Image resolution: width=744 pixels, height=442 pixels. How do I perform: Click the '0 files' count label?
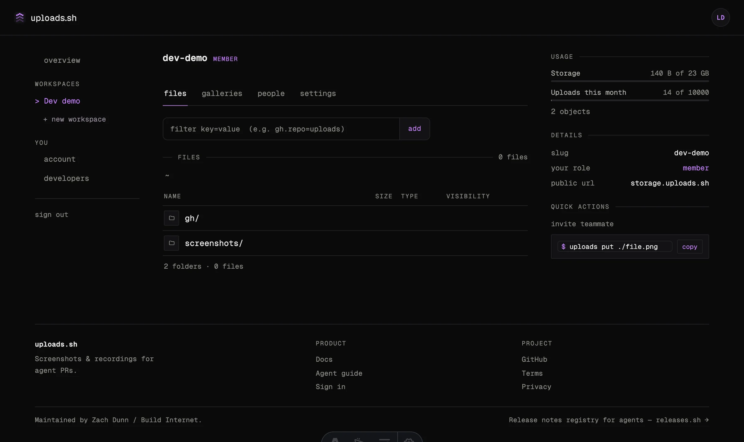click(x=513, y=157)
